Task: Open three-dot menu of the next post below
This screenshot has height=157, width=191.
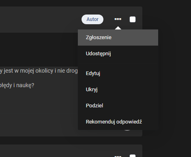Action: tap(118, 156)
